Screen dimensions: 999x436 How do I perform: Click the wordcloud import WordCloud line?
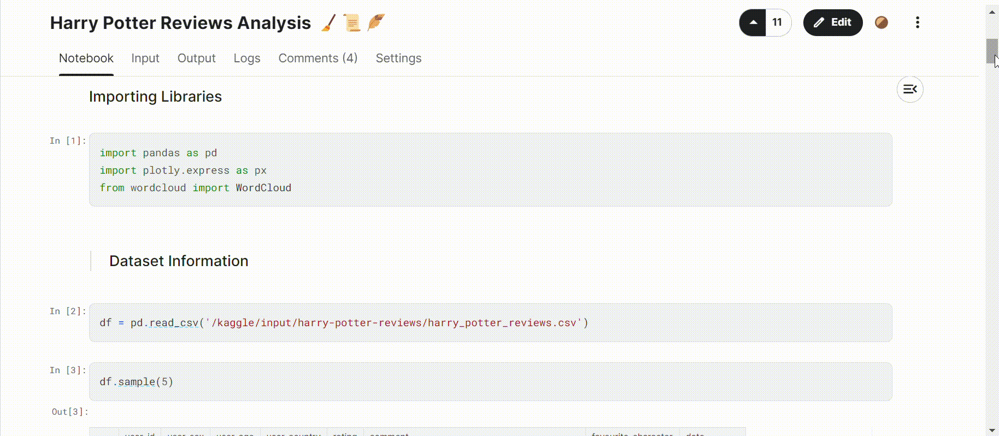[195, 188]
